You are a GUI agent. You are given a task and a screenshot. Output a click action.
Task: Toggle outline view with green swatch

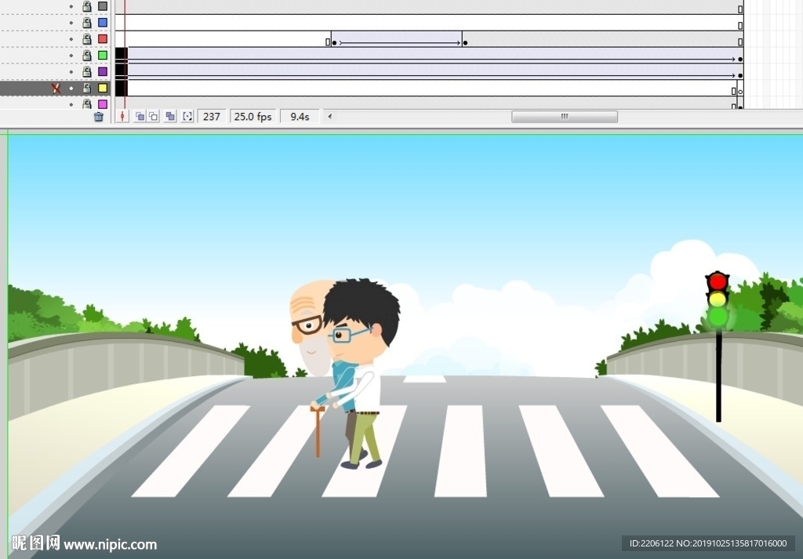tap(103, 56)
